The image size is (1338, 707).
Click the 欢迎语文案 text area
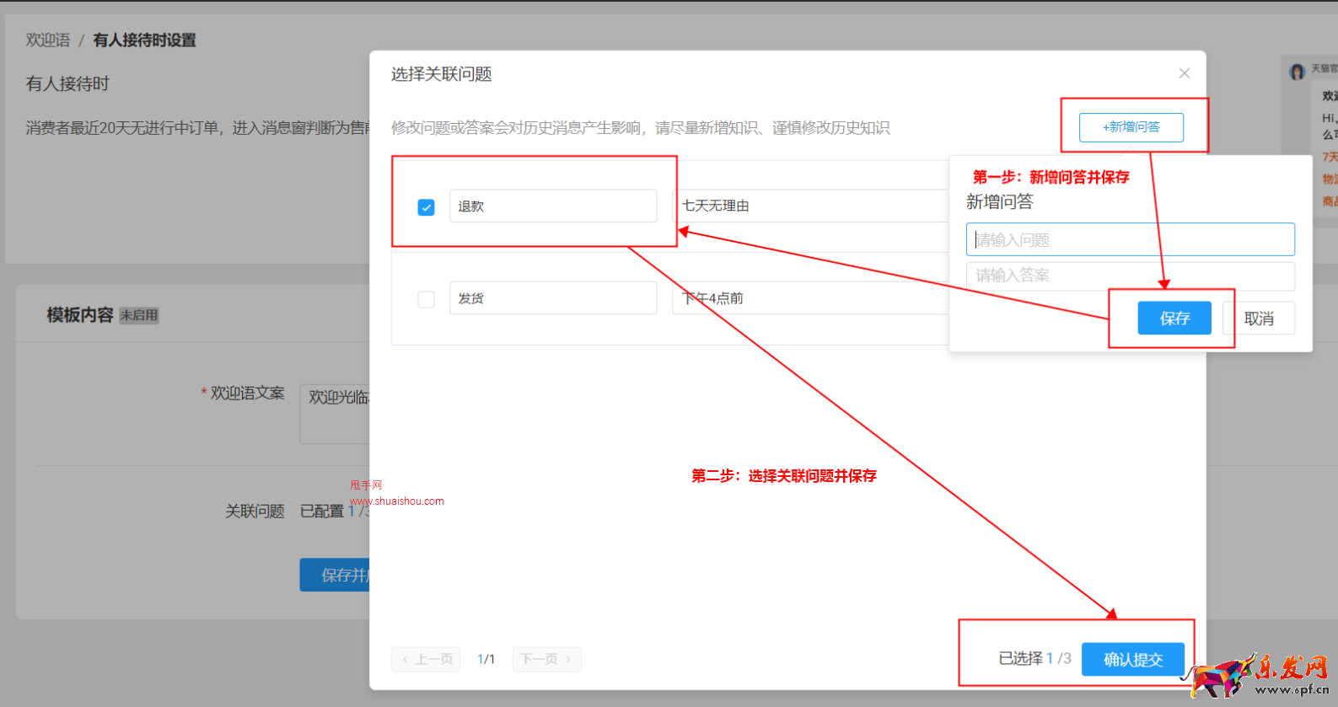pos(335,414)
